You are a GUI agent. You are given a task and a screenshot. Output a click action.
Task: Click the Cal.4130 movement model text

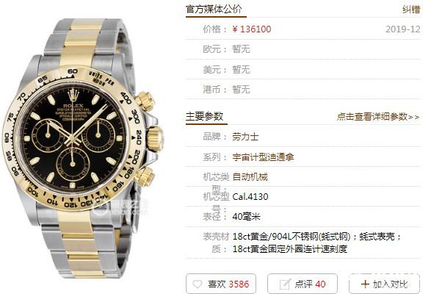point(250,196)
